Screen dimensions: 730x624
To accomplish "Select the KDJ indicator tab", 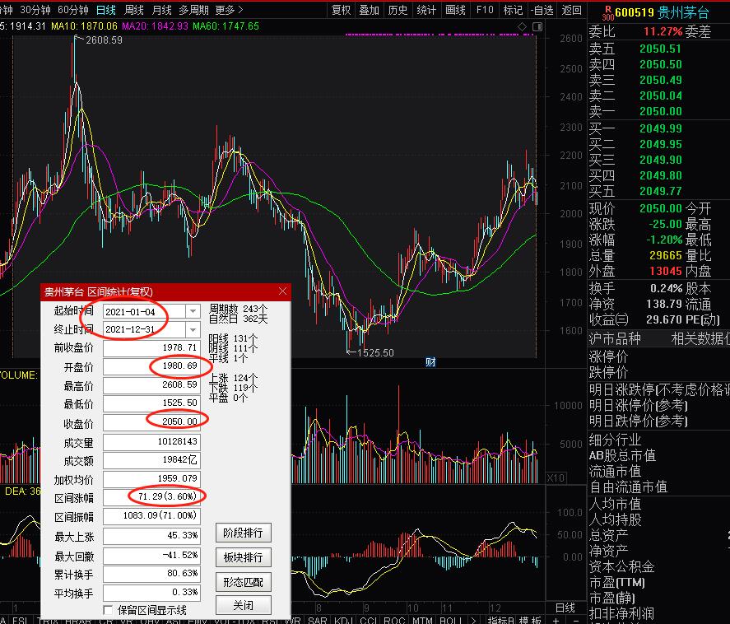I will tap(343, 619).
